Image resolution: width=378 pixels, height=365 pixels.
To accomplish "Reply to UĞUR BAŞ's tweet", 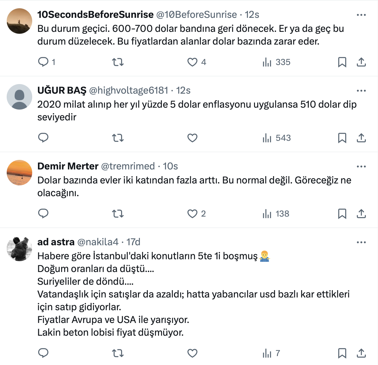I will (43, 138).
